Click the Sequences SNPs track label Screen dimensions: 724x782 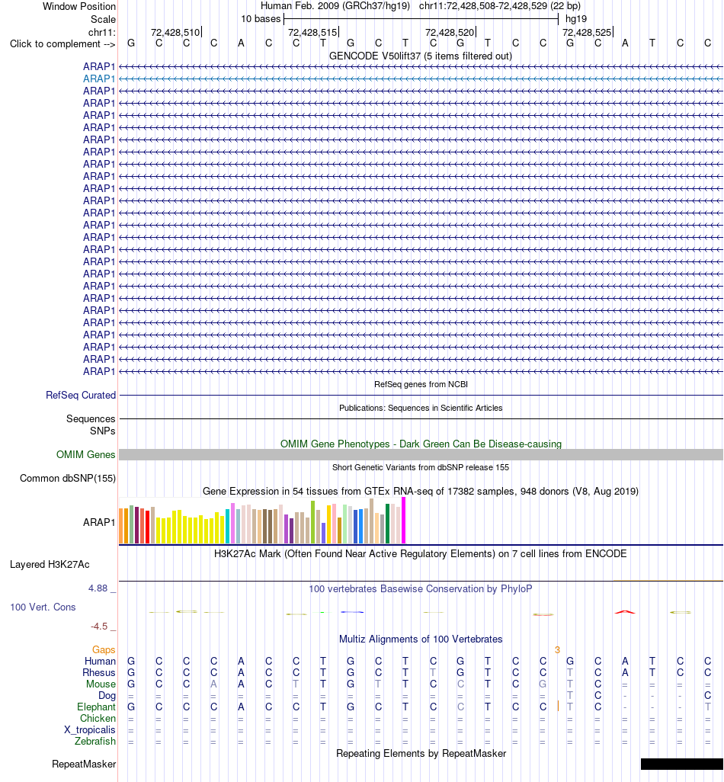coord(91,425)
